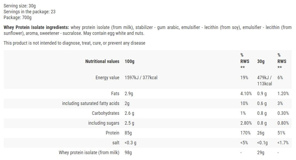Image resolution: width=296 pixels, height=160 pixels.
Task: Click the disease disclaimer sentence
Action: pyautogui.click(x=74, y=43)
